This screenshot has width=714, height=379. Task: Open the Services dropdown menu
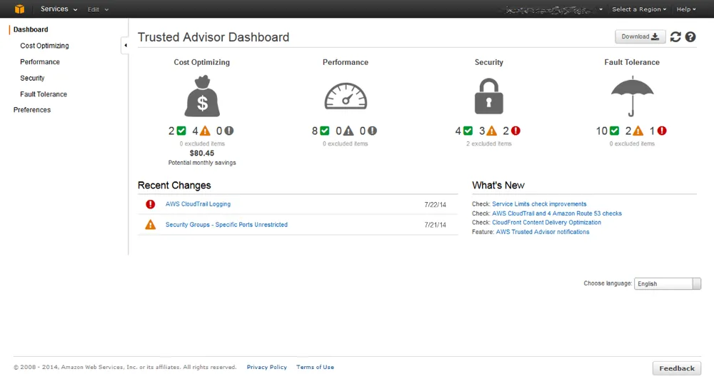click(x=59, y=9)
